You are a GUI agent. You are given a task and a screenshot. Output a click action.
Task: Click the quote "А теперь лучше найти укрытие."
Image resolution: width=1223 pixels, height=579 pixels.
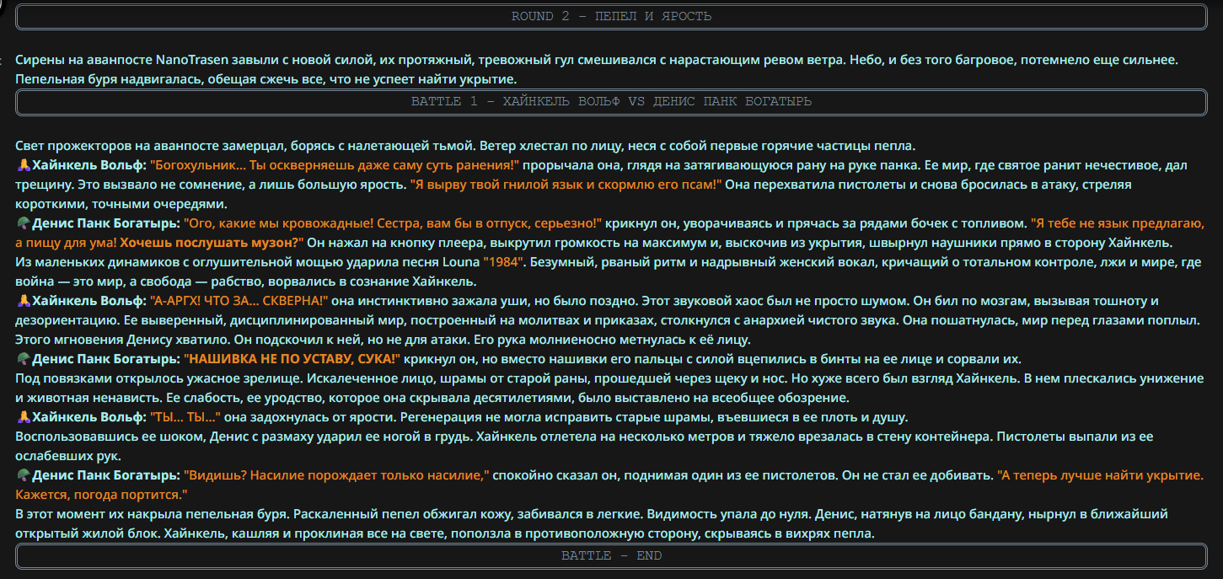point(1101,475)
